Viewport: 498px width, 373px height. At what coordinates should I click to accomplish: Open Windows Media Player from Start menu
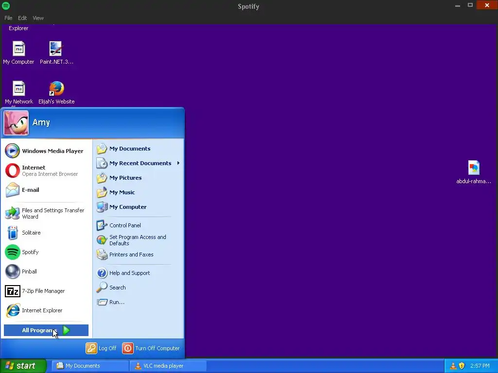(x=46, y=151)
